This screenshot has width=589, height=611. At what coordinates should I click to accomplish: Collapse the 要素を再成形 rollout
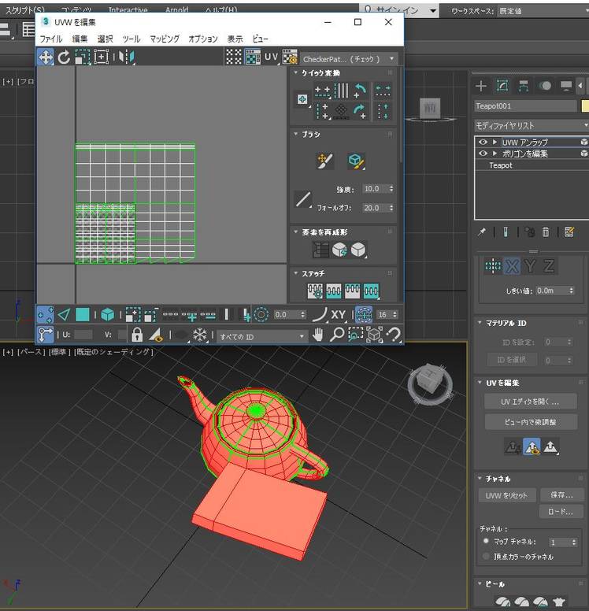click(x=295, y=231)
